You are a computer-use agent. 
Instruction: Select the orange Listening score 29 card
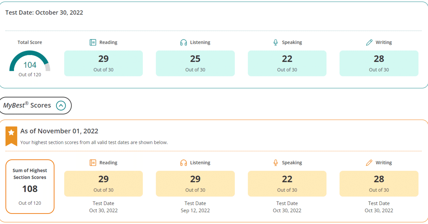pos(195,184)
